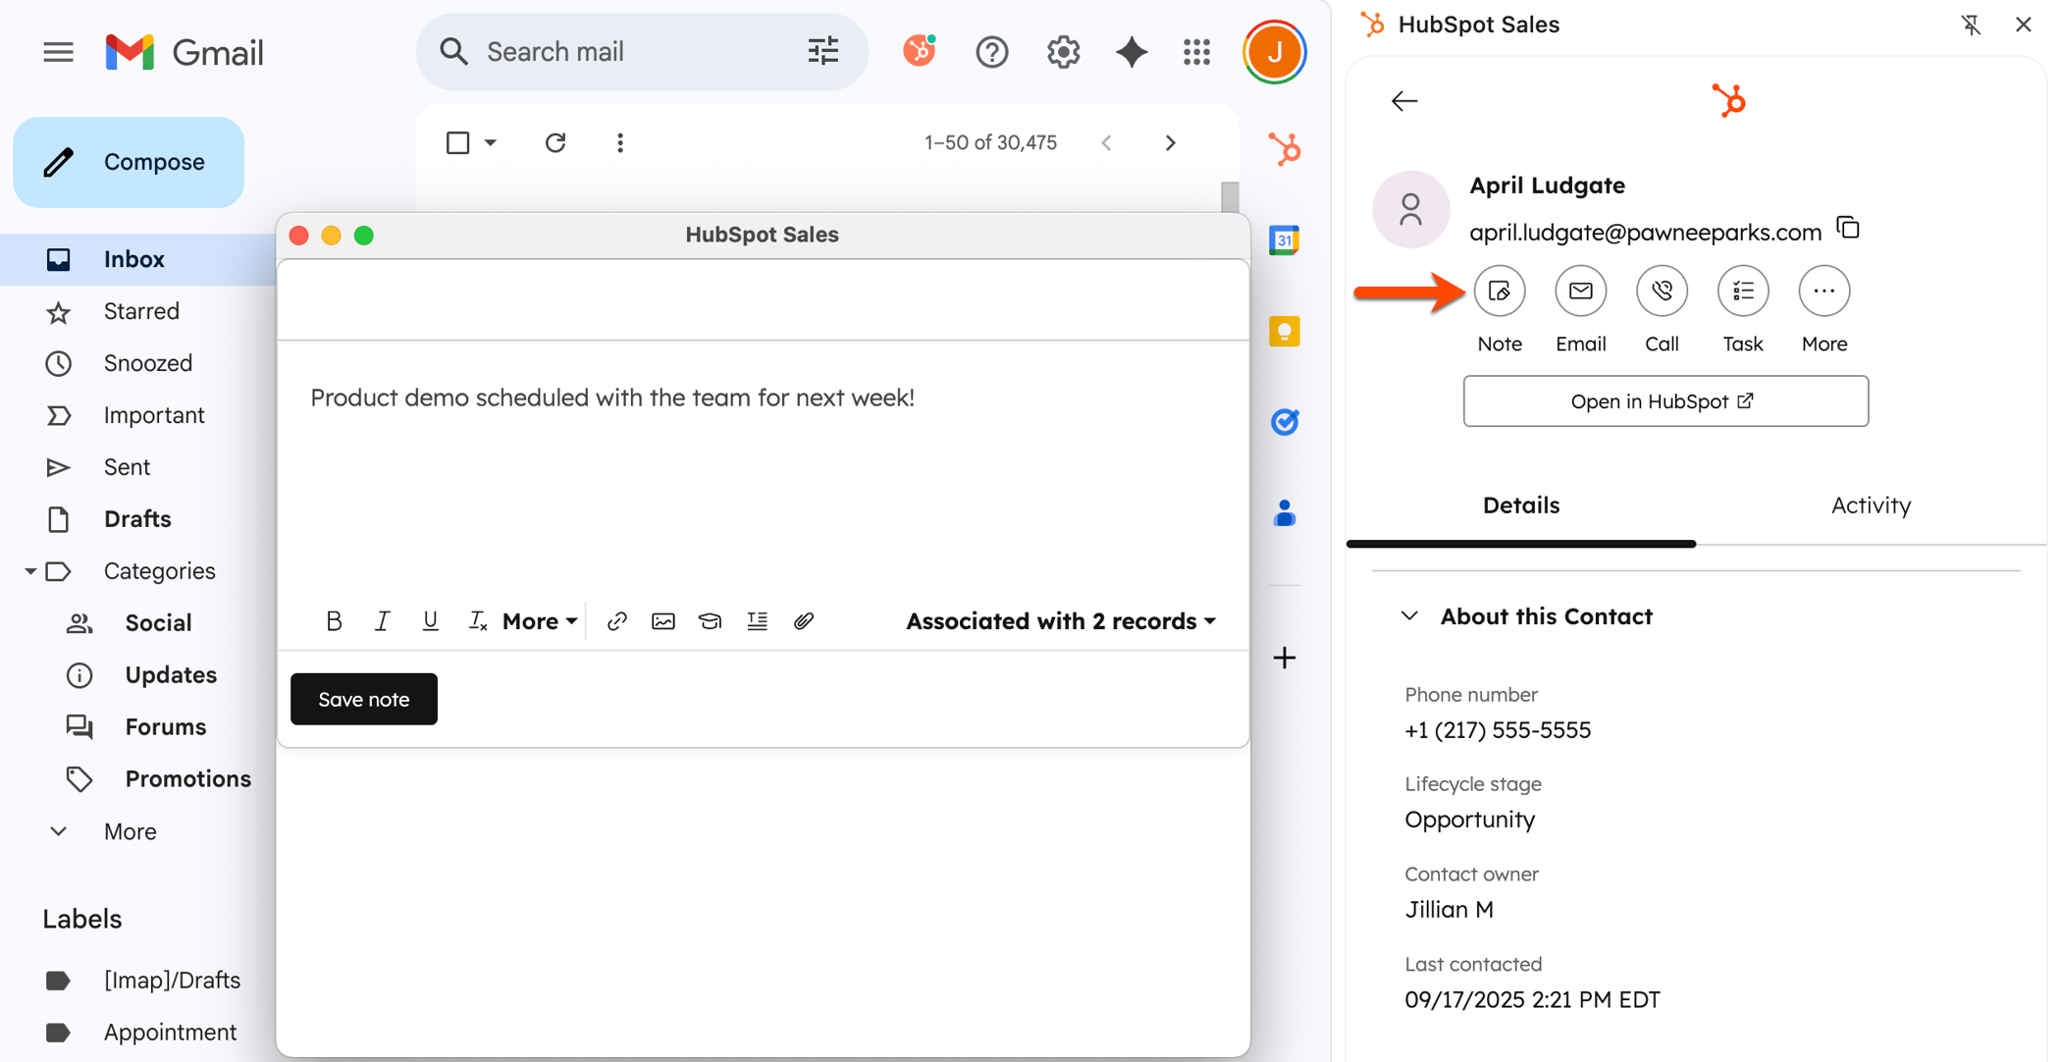Screen dimensions: 2061x1062
Task: Open Google Keep from the side panel
Action: click(x=1285, y=331)
